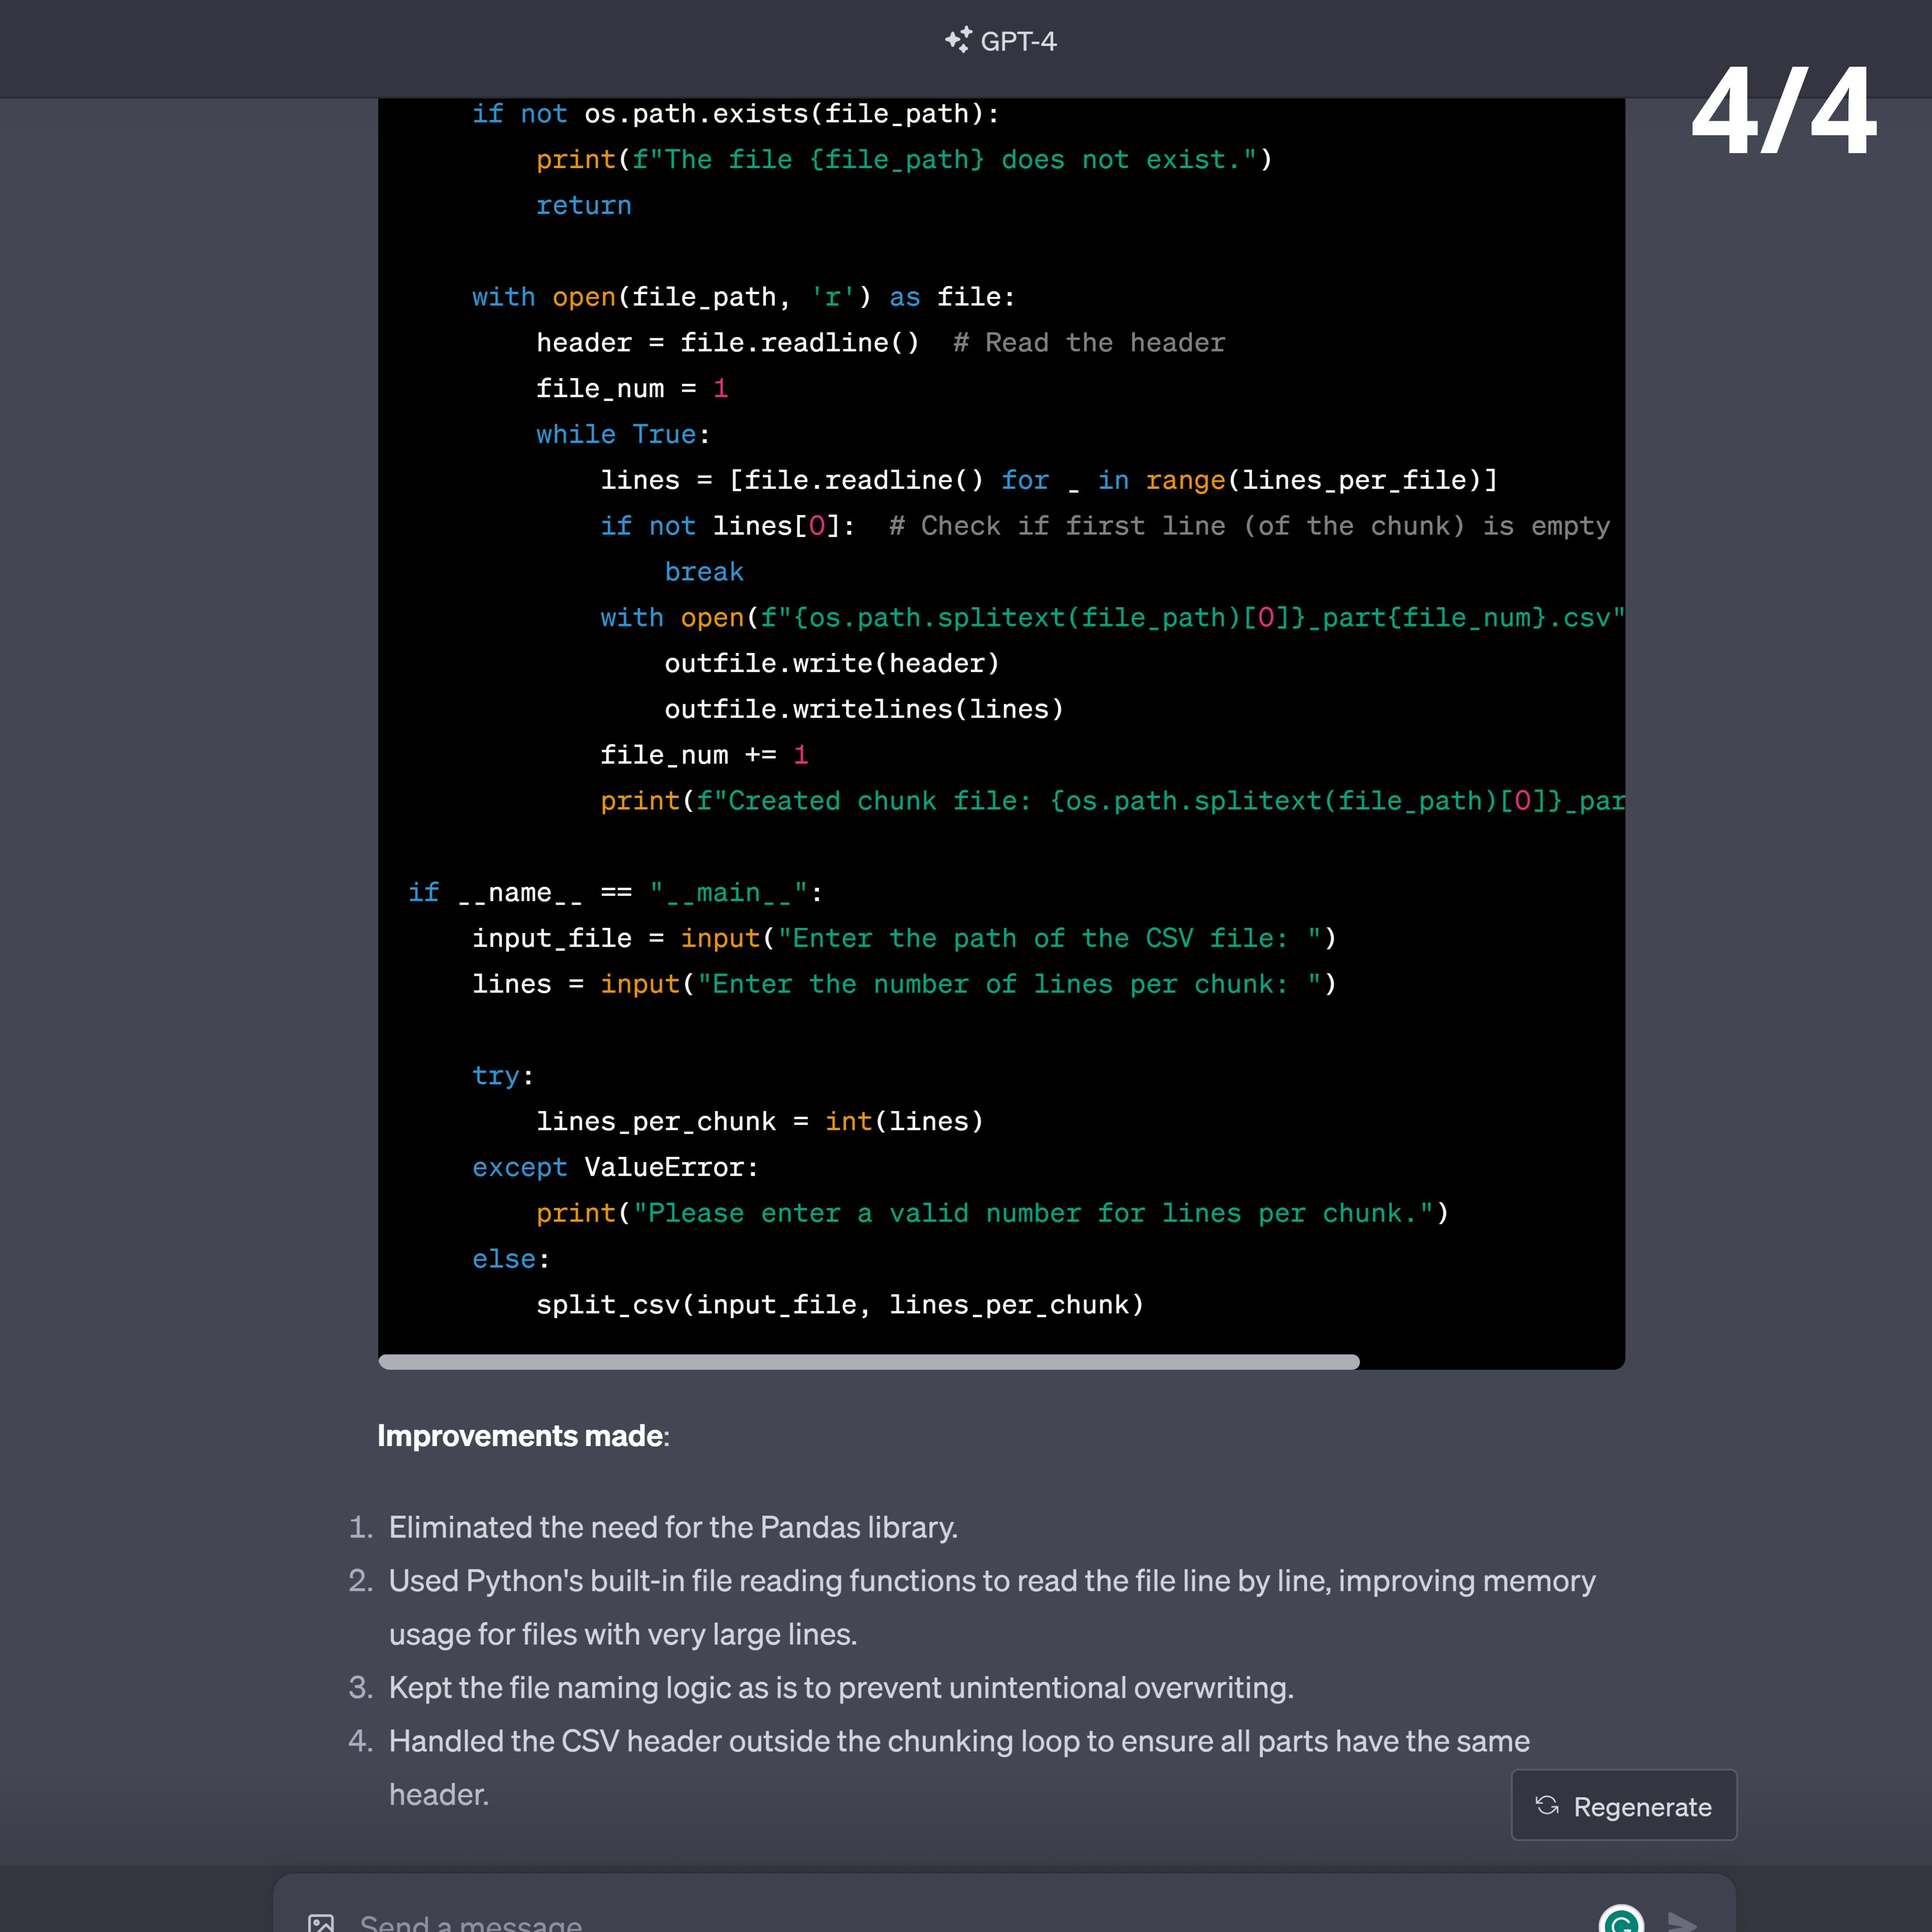Click list item about CSV header handling
Screen dimensions: 1932x1932
click(958, 1741)
